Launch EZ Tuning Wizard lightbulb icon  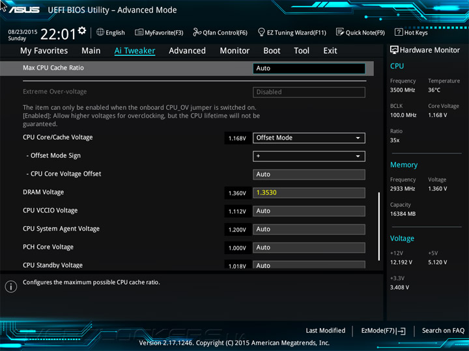coord(261,32)
